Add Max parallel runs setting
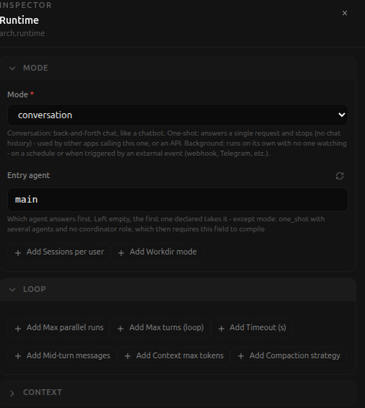The height and width of the screenshot is (408, 365). (x=59, y=328)
